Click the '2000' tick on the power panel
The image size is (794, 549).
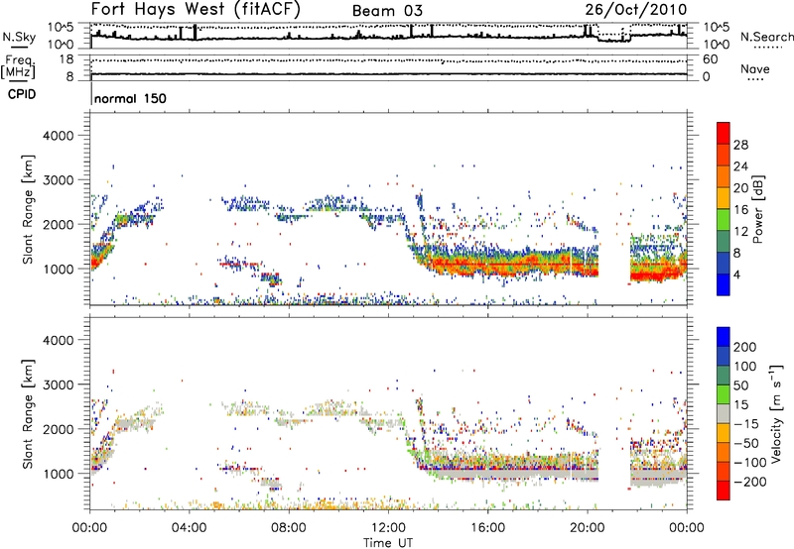point(59,224)
